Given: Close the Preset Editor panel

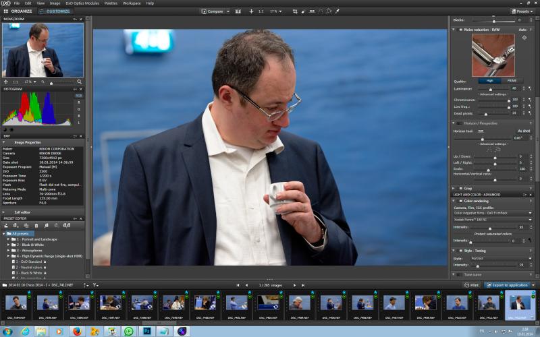Looking at the screenshot, I should (81, 218).
